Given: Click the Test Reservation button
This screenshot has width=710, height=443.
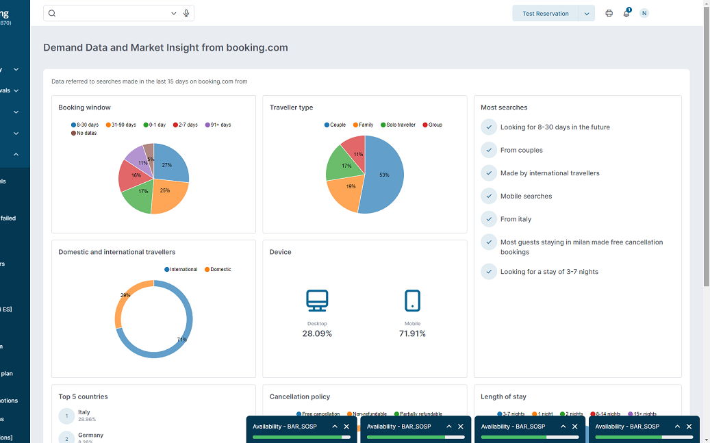Looking at the screenshot, I should tap(545, 14).
